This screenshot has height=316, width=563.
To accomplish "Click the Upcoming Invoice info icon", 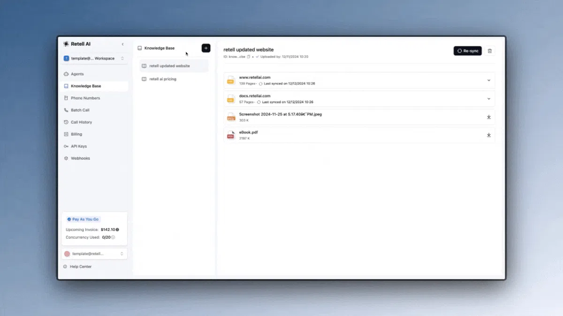I will coord(117,229).
